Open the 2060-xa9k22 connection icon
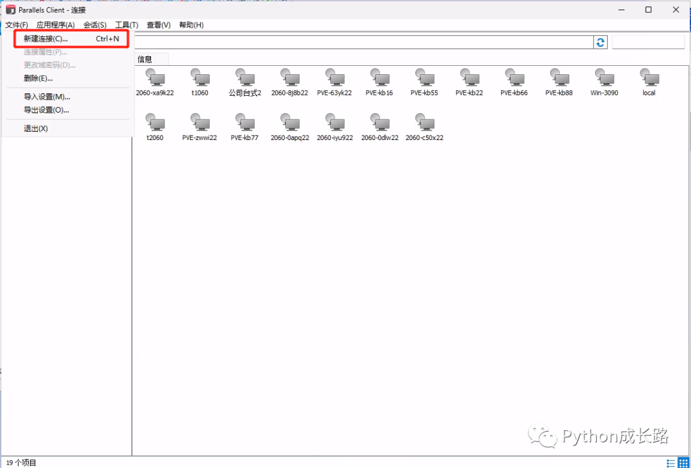The width and height of the screenshot is (691, 468). point(155,77)
